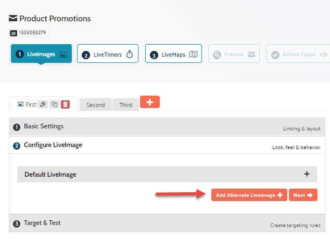Click the envelope icon beside Product Promotions
The image size is (330, 239).
tap(14, 19)
